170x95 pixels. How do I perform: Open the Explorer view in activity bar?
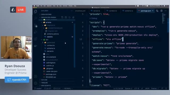pos(35,12)
